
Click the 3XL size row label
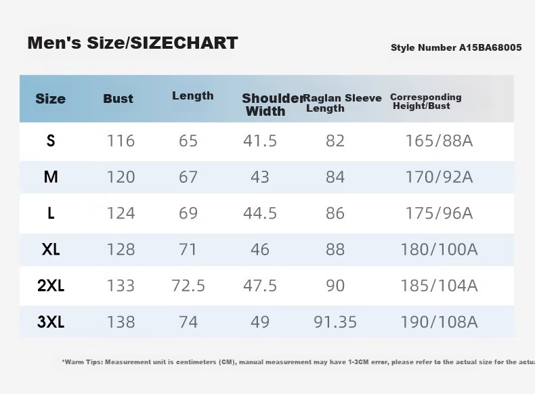[51, 322]
